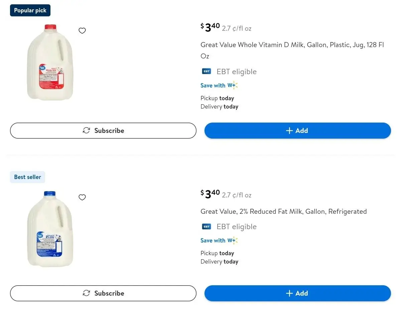The height and width of the screenshot is (312, 401).
Task: Click EBT icon on 2% Milk listing
Action: (207, 226)
